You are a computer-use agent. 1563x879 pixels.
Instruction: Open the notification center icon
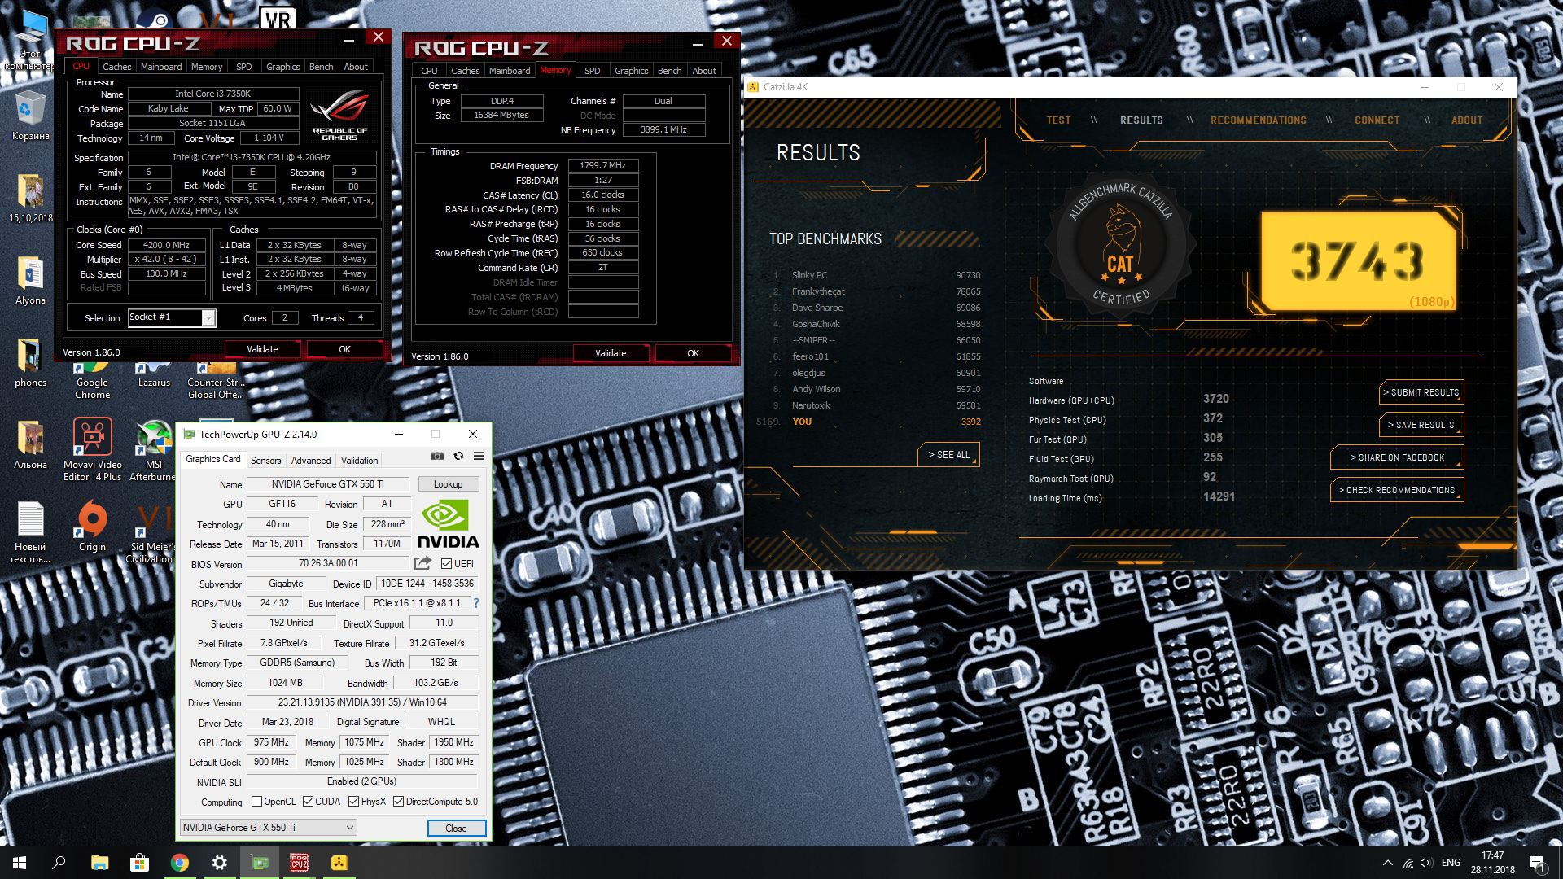(x=1537, y=863)
